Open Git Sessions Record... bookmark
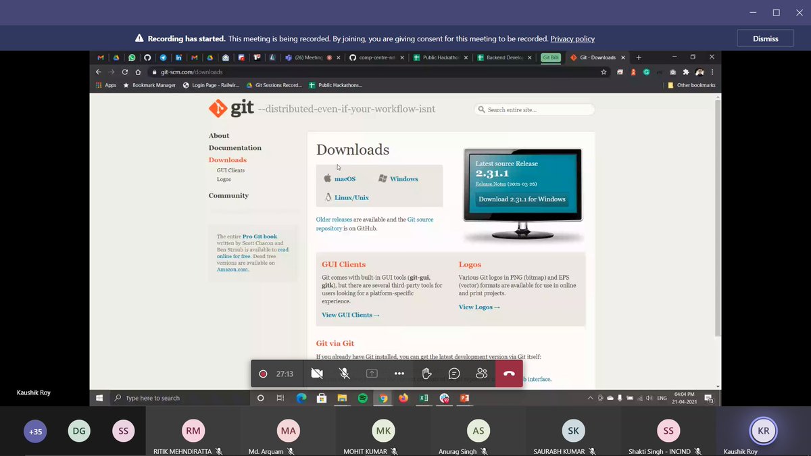811x456 pixels. point(274,85)
